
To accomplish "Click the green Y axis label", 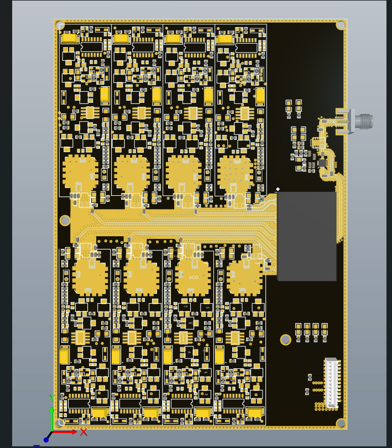I will [x=52, y=398].
